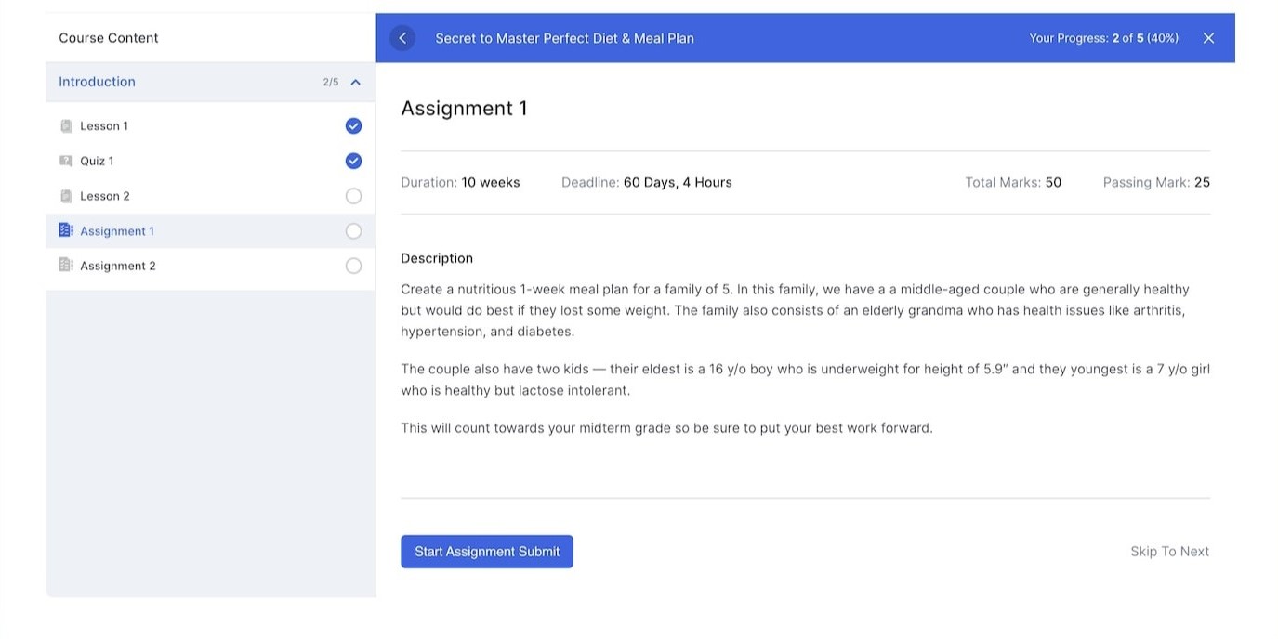The height and width of the screenshot is (639, 1278).
Task: Collapse the Introduction section chevron
Action: coord(356,83)
